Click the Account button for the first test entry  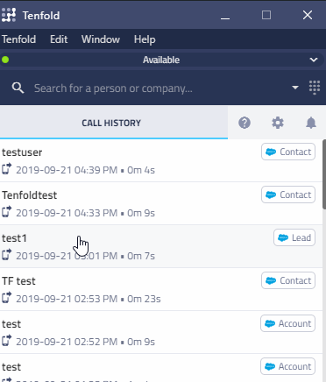pos(287,323)
